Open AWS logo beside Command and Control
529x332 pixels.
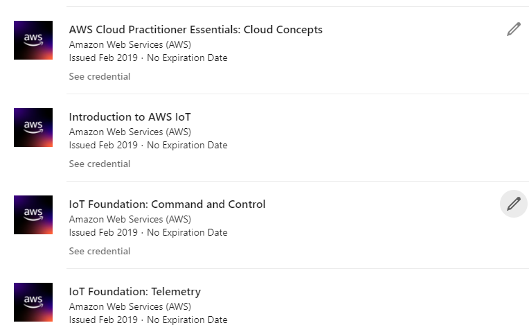(x=33, y=215)
